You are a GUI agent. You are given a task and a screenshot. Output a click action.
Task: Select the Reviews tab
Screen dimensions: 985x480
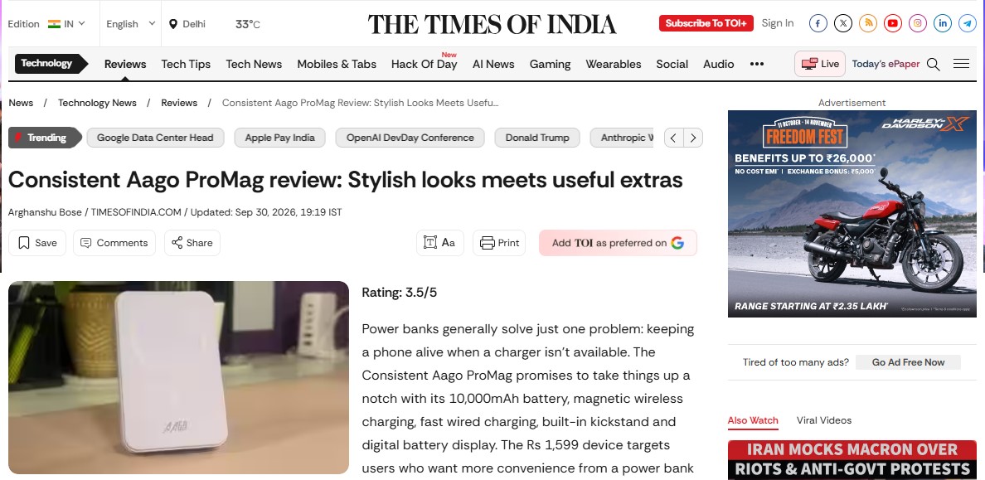coord(125,64)
